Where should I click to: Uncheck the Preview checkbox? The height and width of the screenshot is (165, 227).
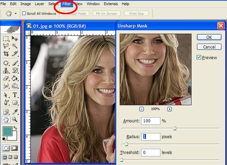pyautogui.click(x=199, y=57)
